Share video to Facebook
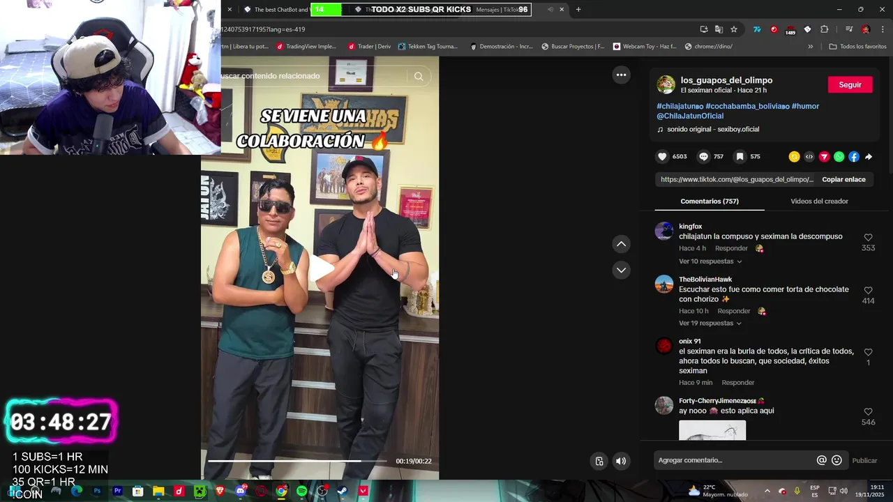Screen dimensions: 893x502 coord(854,157)
